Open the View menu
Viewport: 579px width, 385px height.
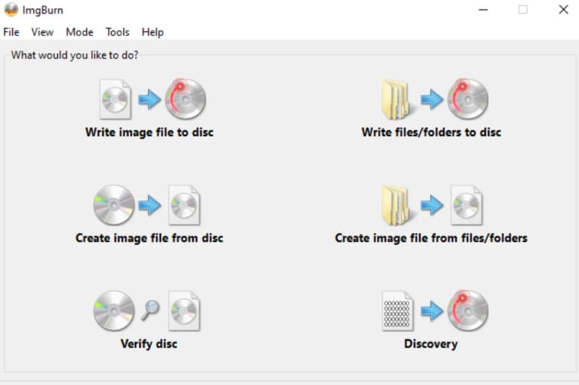43,32
